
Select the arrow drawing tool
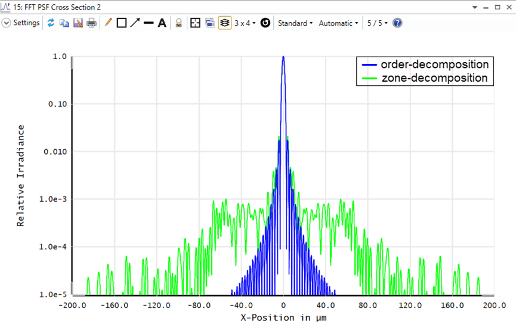coord(135,23)
